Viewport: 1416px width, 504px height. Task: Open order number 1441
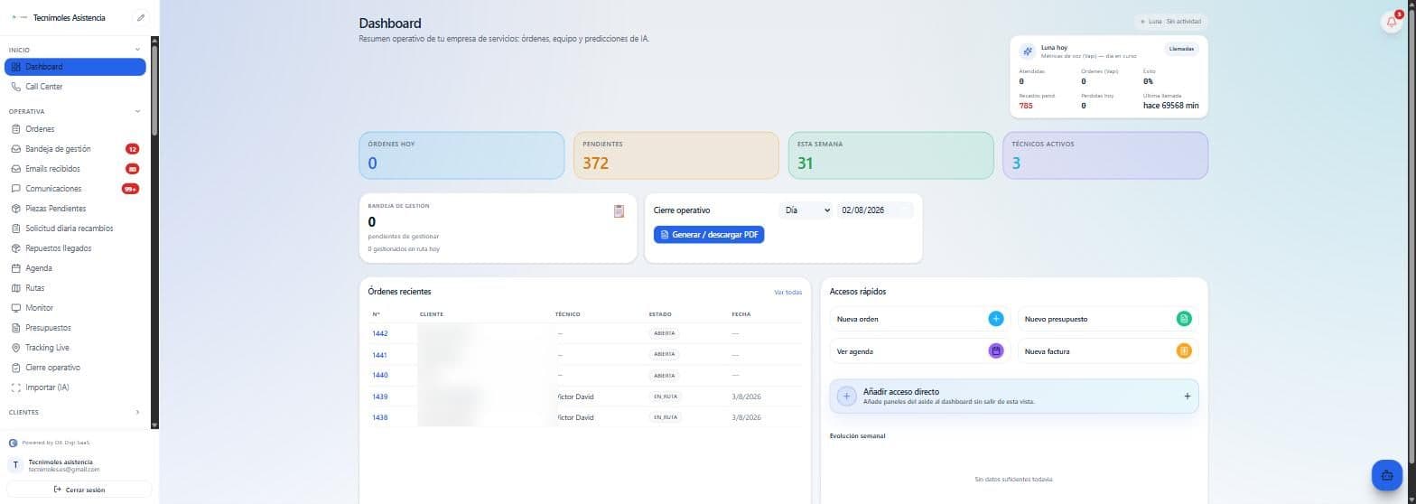pyautogui.click(x=380, y=355)
